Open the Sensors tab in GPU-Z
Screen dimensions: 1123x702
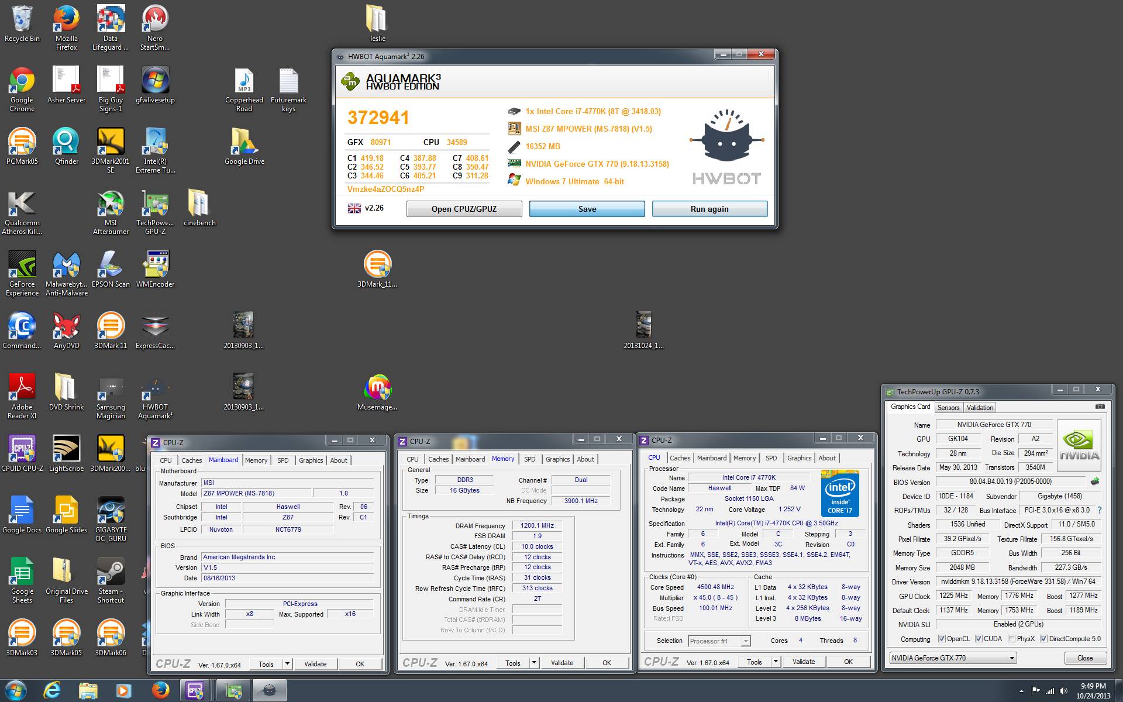tap(948, 408)
